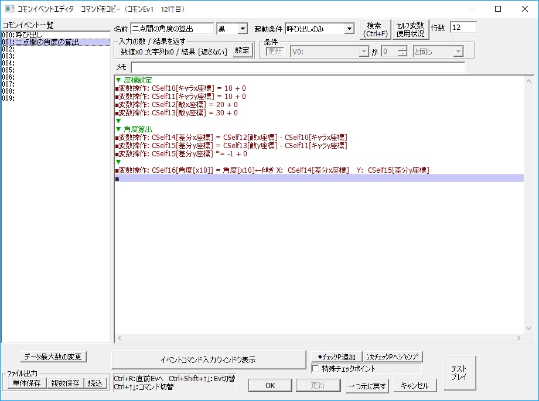Select the CSelf15[差分y座標] *= -1 + 0 line
539x401 pixels.
point(319,154)
